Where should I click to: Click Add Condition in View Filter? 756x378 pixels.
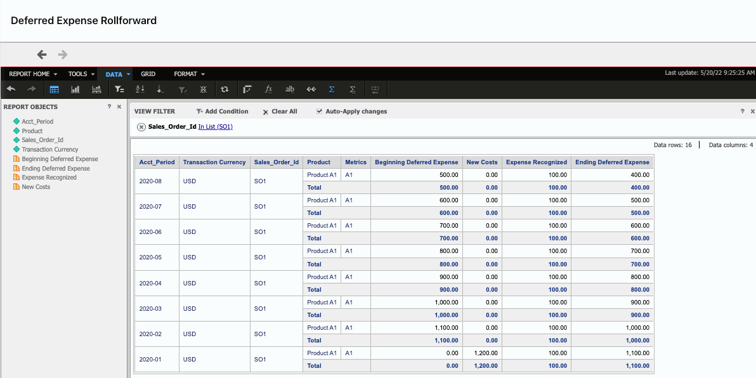point(222,112)
